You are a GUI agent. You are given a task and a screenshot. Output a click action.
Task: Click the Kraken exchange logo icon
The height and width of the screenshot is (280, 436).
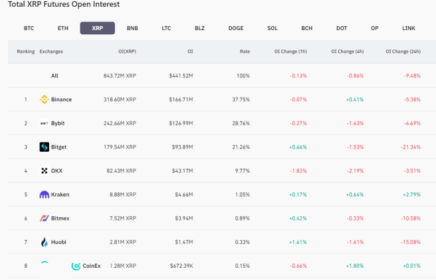44,195
